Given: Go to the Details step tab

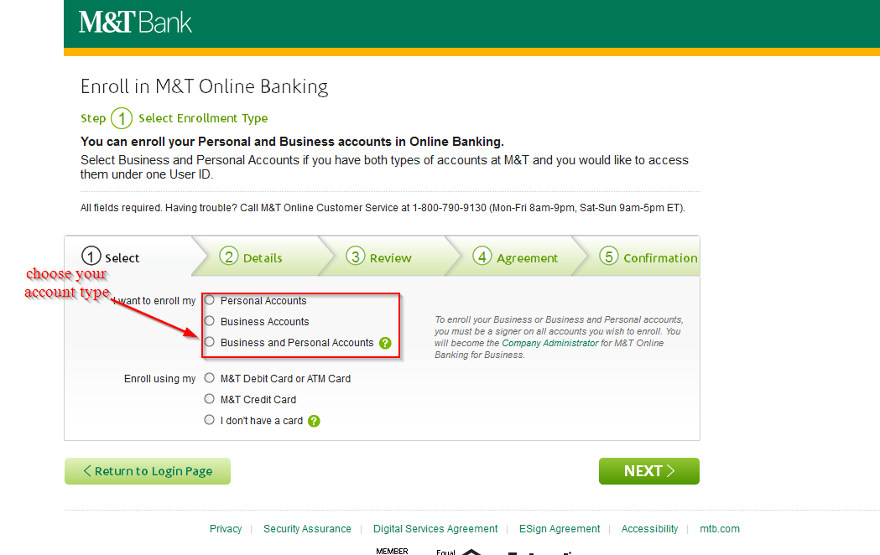Looking at the screenshot, I should click(256, 257).
